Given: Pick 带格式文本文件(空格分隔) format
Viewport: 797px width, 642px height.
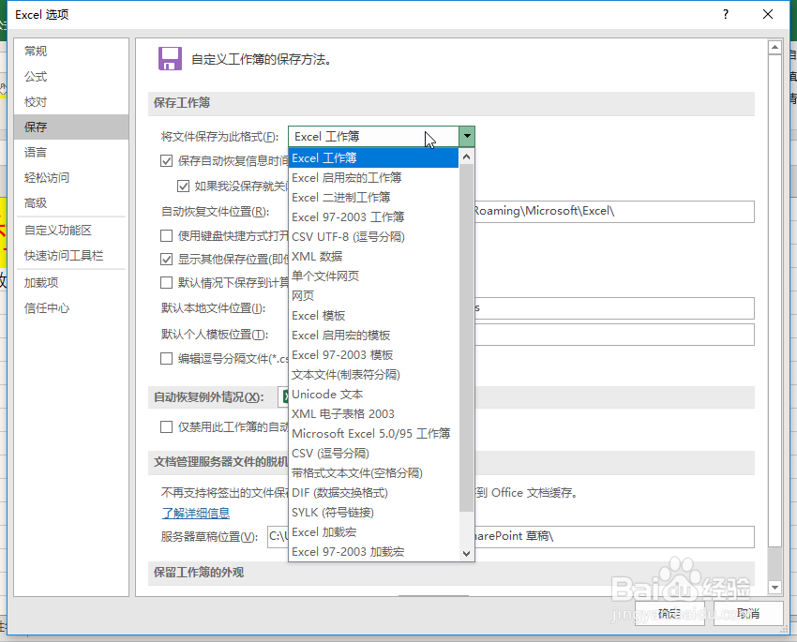Looking at the screenshot, I should [373, 473].
